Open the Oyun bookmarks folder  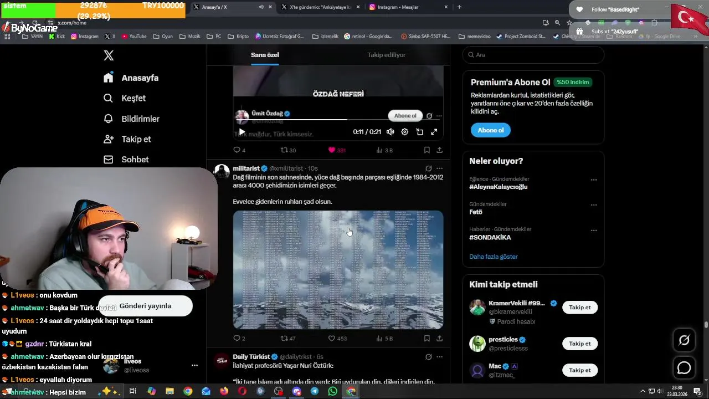(163, 37)
